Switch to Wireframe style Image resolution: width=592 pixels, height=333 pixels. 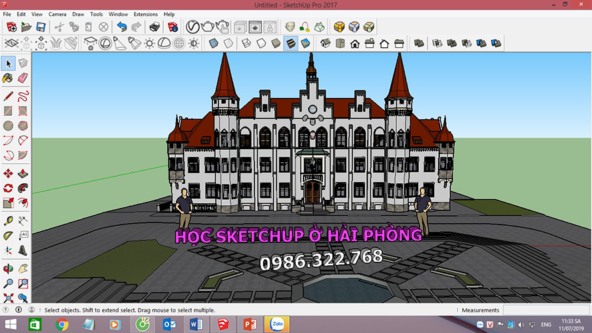[x=246, y=43]
